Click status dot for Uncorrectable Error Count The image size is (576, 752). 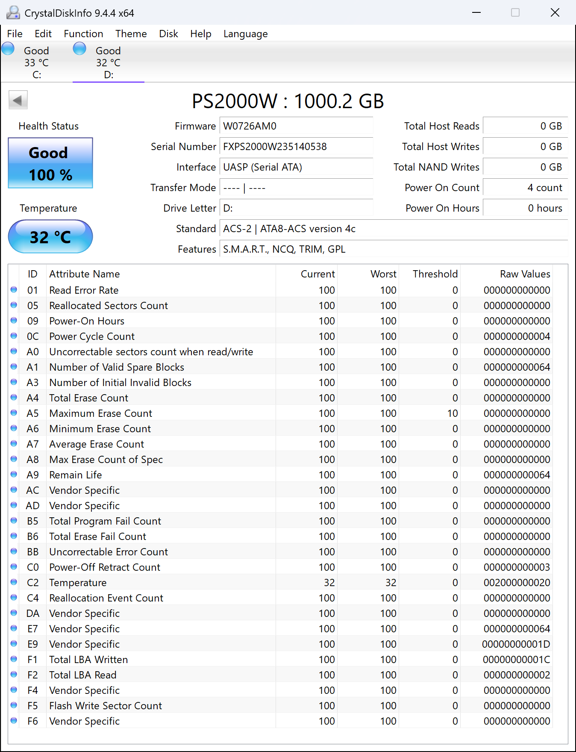click(14, 551)
